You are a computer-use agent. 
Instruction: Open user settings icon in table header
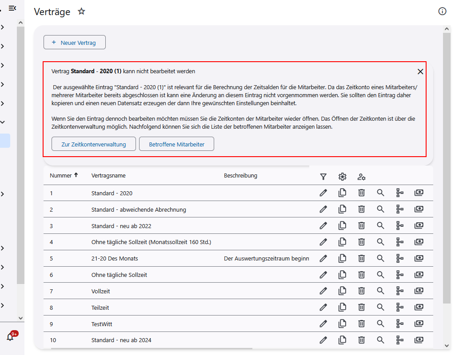pyautogui.click(x=362, y=177)
